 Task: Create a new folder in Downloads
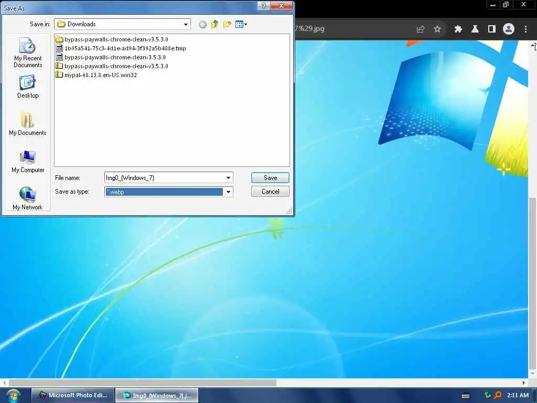click(x=227, y=24)
